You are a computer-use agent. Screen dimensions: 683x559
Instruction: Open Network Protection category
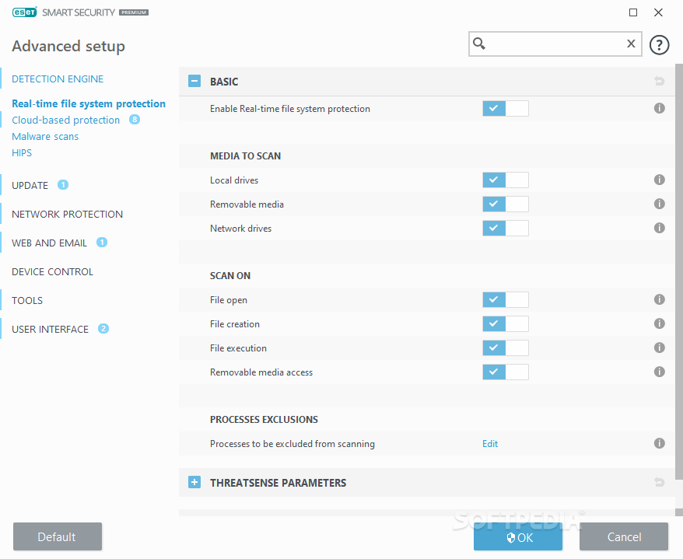(x=67, y=215)
